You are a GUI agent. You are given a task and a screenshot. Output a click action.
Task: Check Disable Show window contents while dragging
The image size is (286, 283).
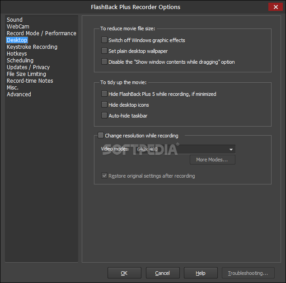pos(104,61)
